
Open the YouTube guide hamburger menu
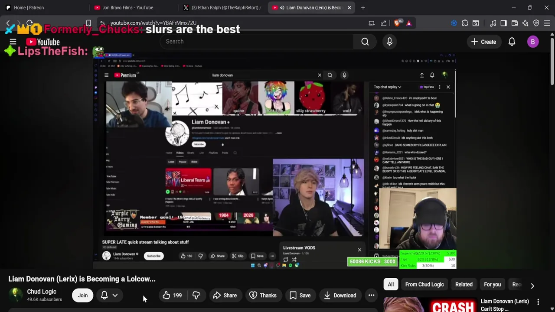point(13,42)
